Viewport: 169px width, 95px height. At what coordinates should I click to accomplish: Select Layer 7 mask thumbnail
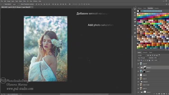coord(144,71)
